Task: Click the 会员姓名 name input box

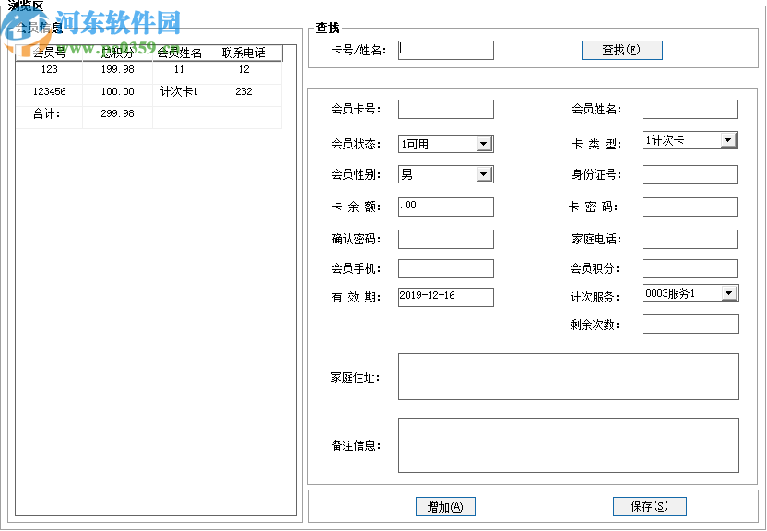Action: coord(690,109)
